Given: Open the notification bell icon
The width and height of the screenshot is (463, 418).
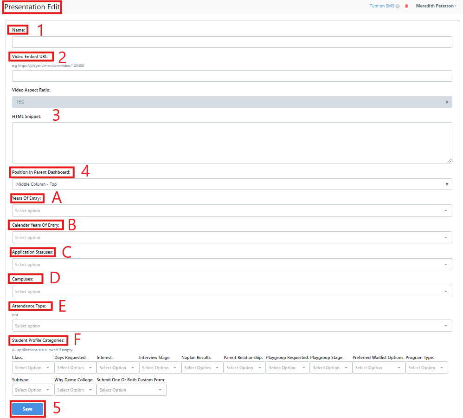Looking at the screenshot, I should click(x=406, y=6).
